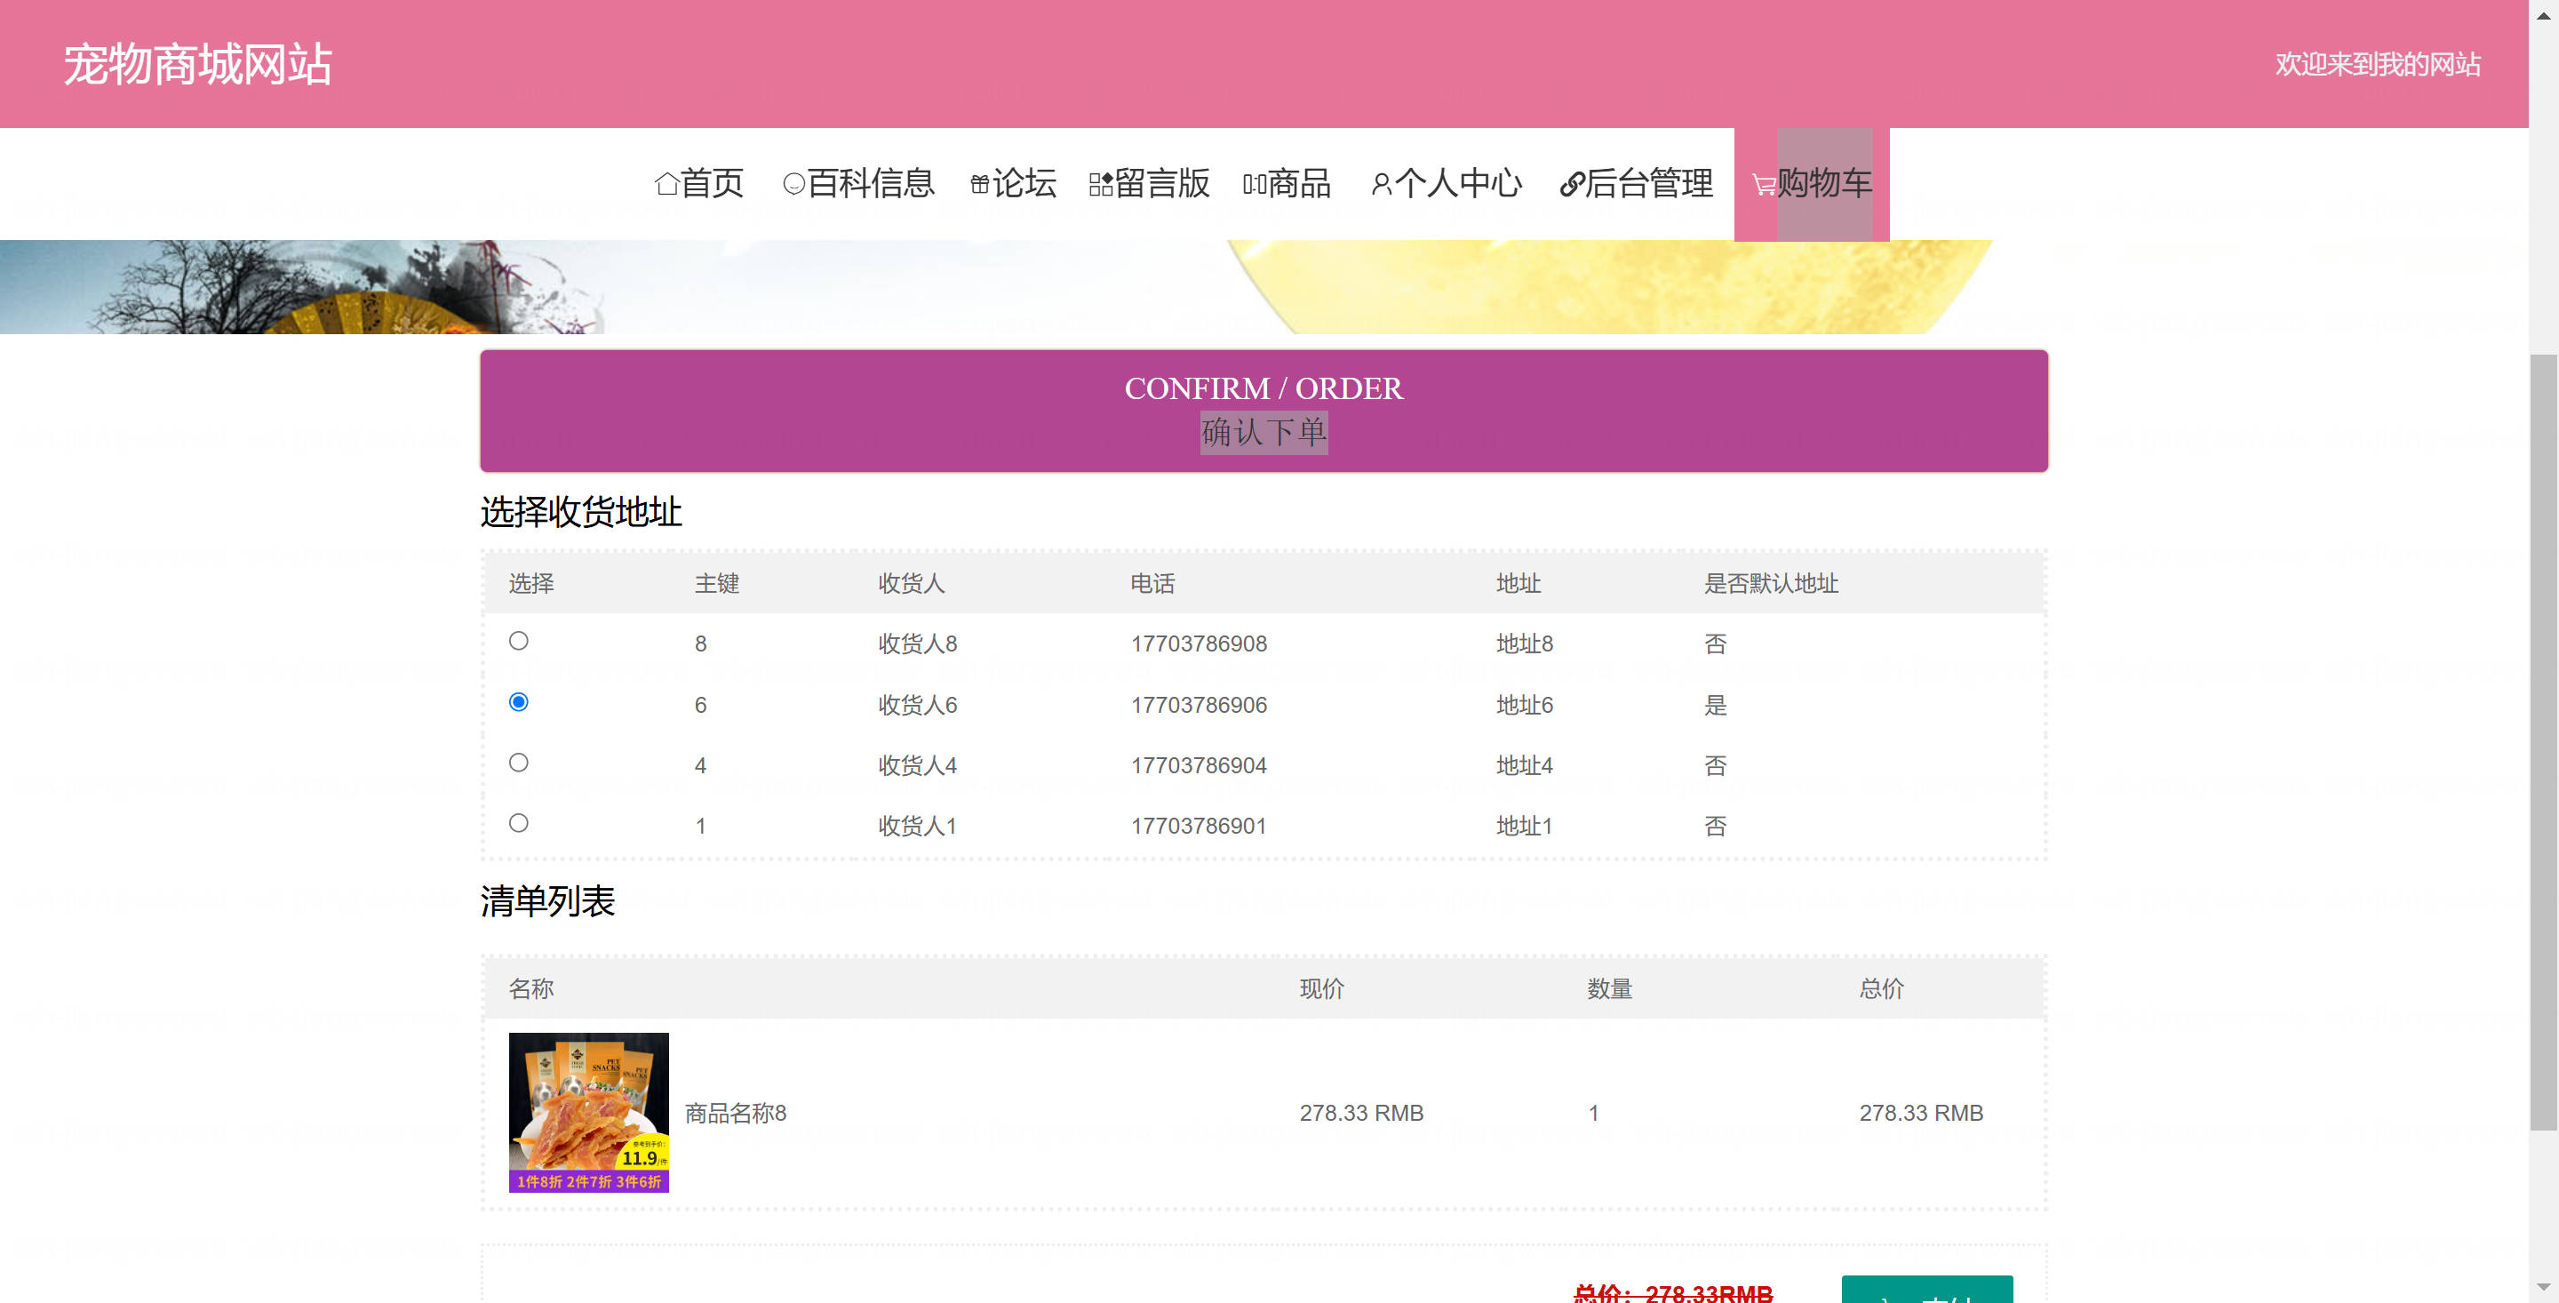2559x1303 pixels.
Task: Click the teal pay button
Action: pos(1926,1291)
